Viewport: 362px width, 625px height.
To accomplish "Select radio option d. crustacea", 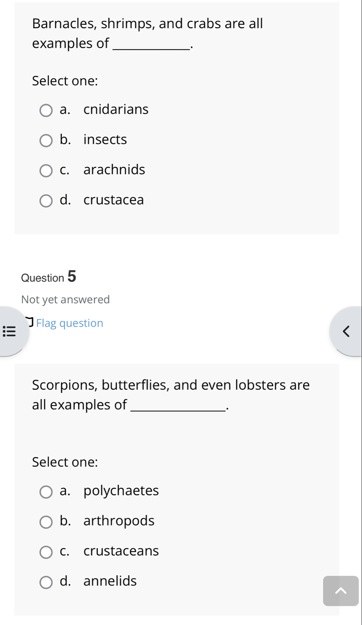I will 46,201.
